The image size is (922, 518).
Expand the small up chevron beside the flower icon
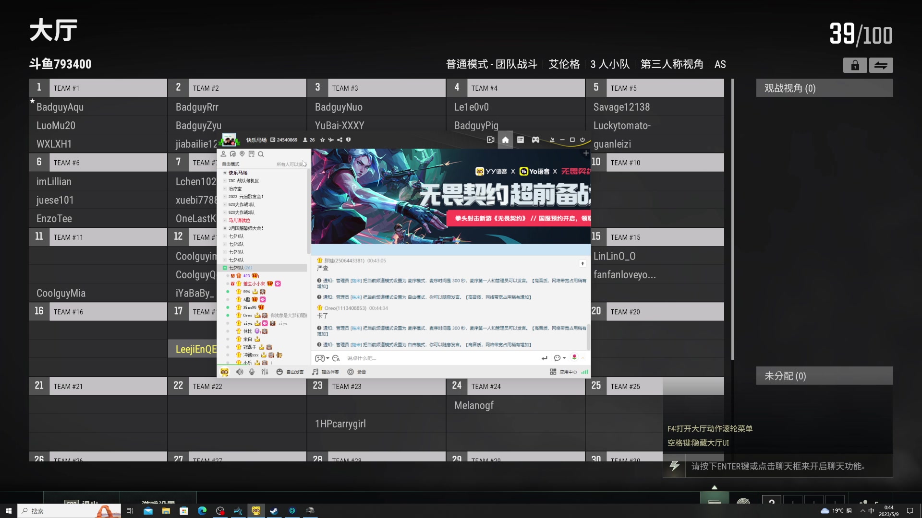(x=583, y=358)
